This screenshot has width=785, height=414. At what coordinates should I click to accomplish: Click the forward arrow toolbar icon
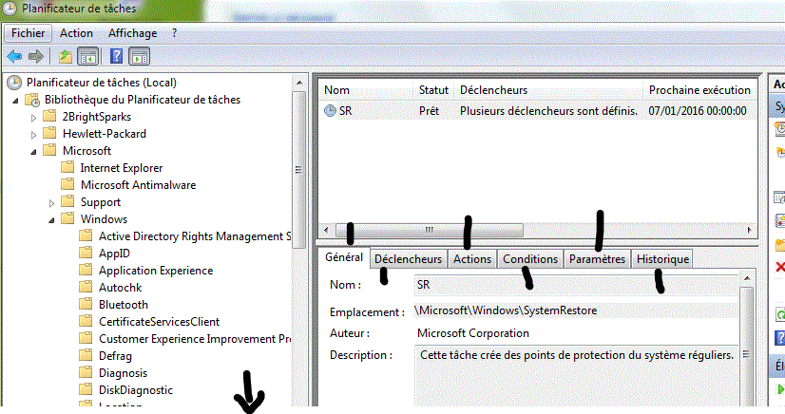click(x=35, y=56)
